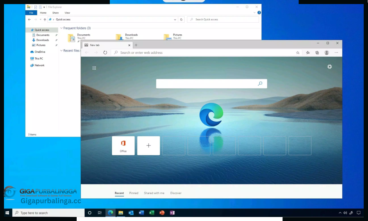Open File Explorer help icon

259,13
